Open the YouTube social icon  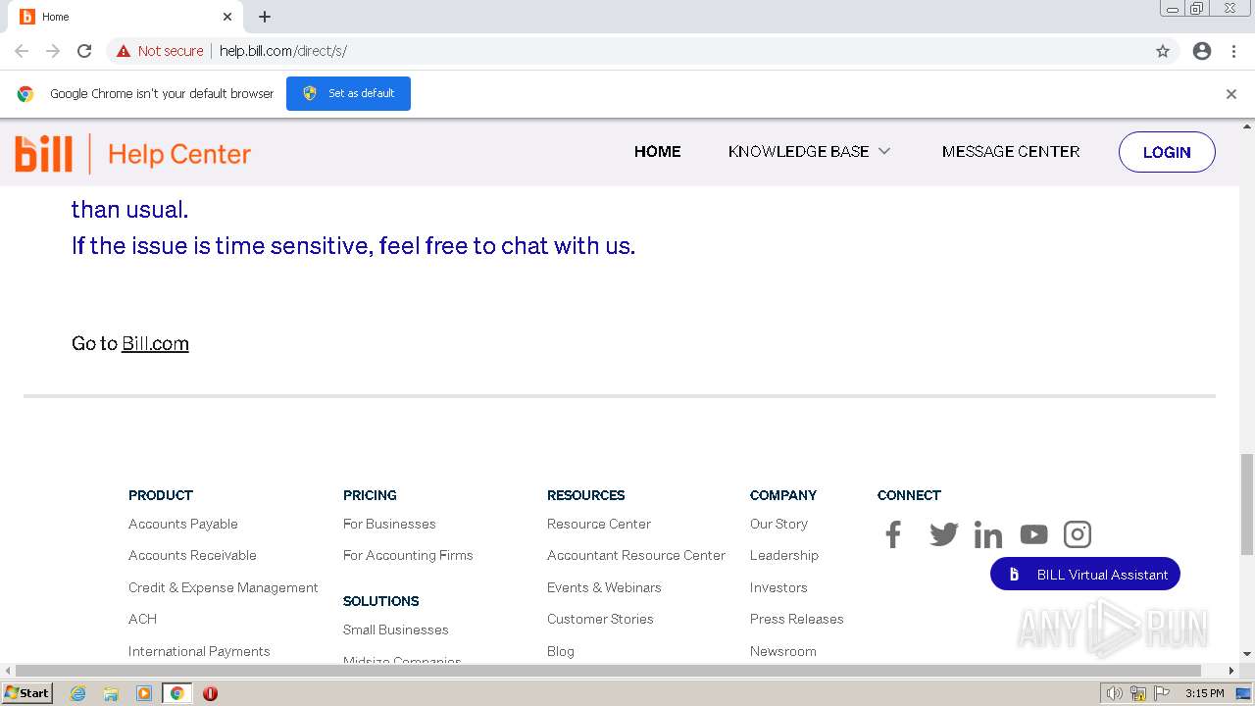[1033, 534]
